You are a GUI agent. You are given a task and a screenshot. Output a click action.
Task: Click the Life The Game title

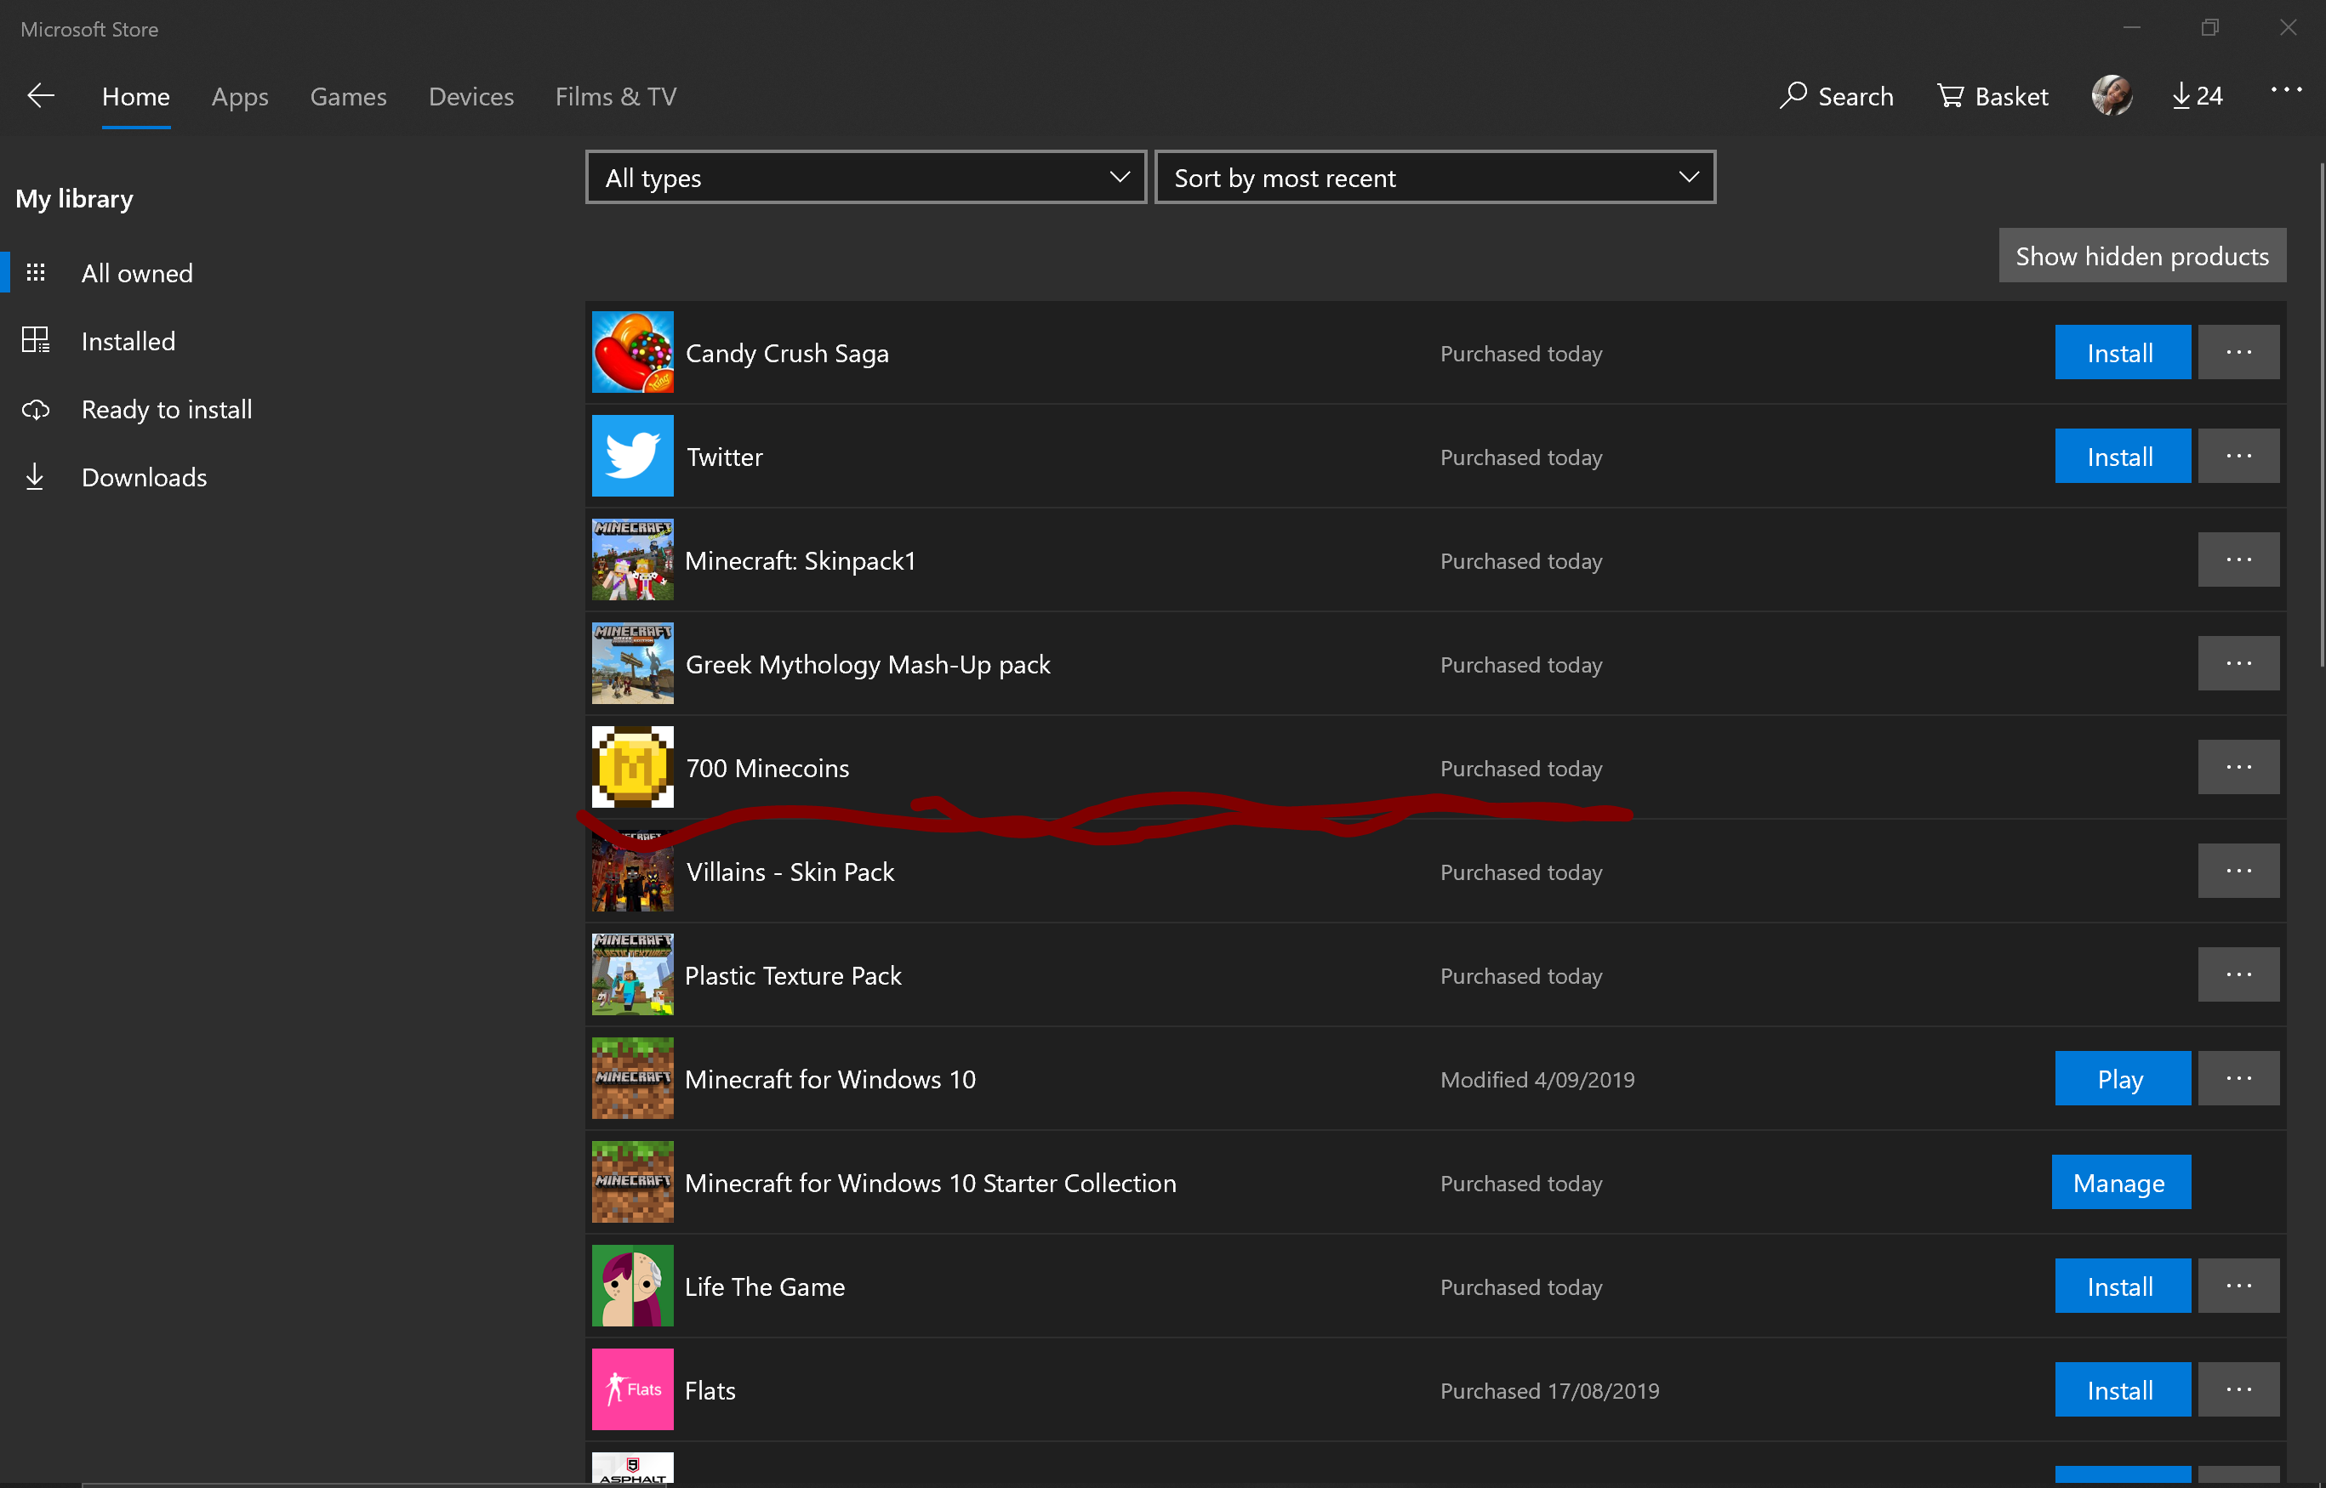point(765,1286)
